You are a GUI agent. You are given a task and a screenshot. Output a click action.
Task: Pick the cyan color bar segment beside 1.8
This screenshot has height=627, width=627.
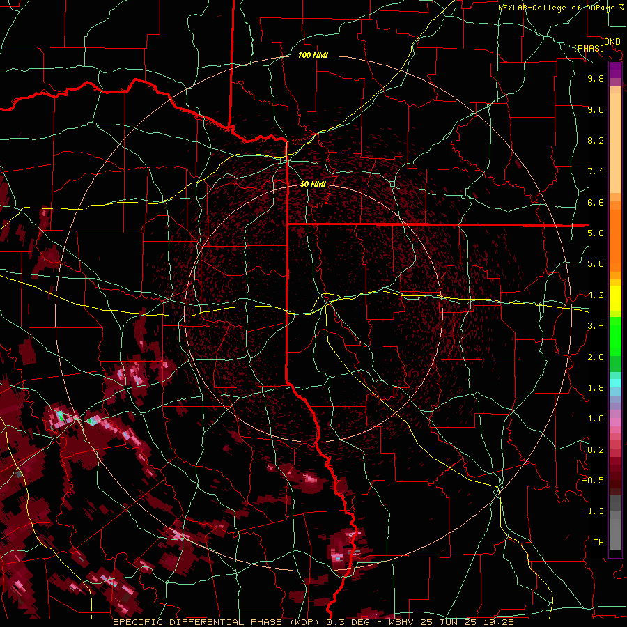[x=615, y=383]
